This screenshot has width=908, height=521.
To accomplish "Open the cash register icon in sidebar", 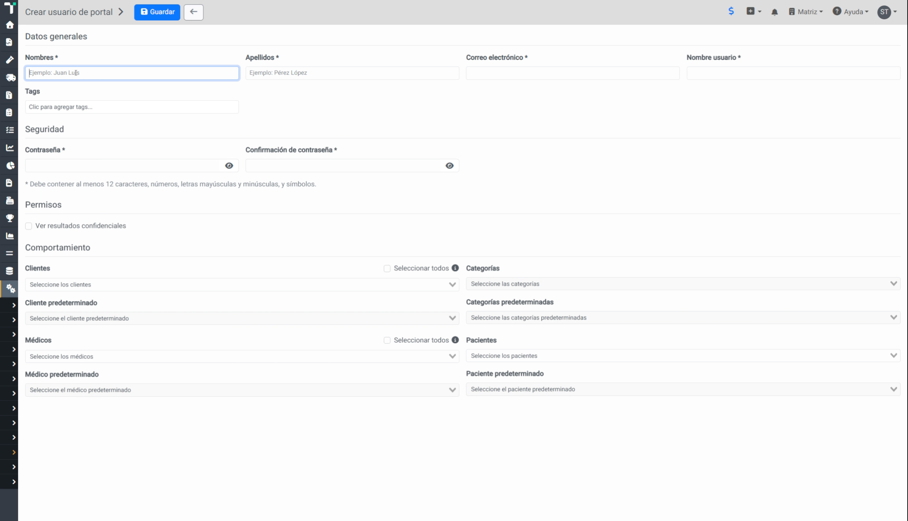I will point(10,201).
